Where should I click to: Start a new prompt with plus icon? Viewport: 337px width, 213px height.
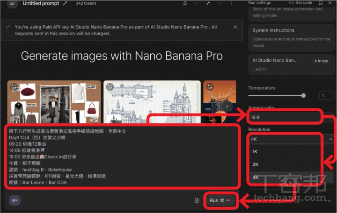(x=220, y=3)
